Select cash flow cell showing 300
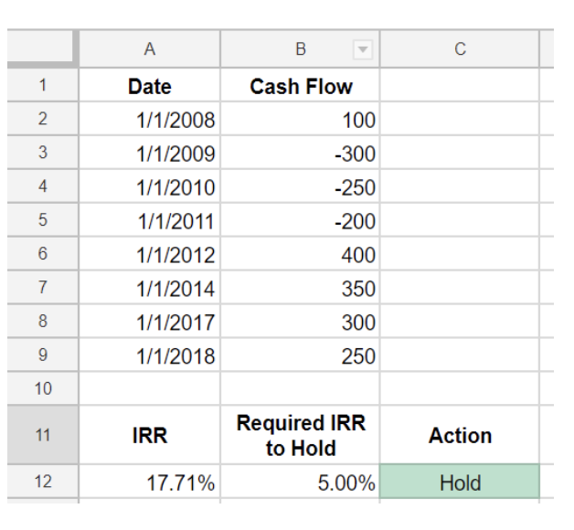Screen dimensions: 574x530 coord(300,321)
